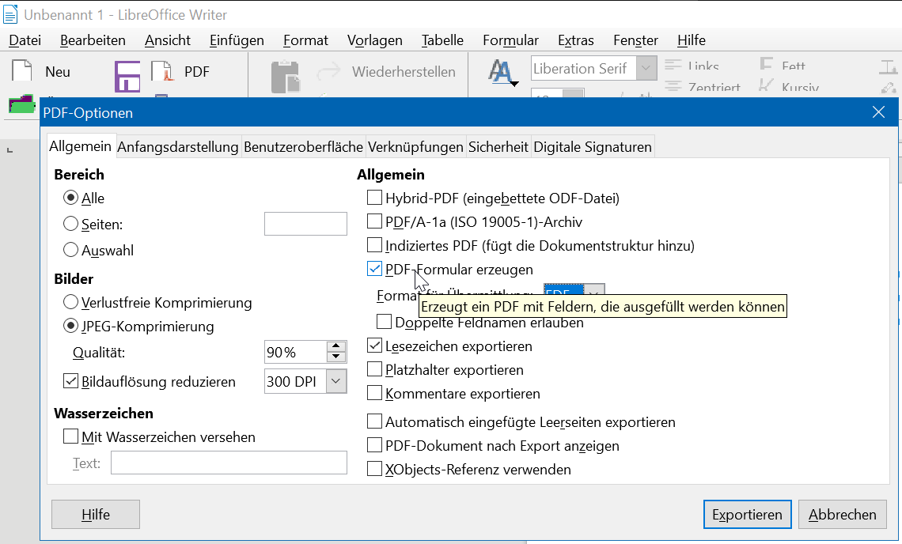The image size is (902, 544).
Task: Choose Verlustfreie Komprimierung option
Action: pyautogui.click(x=70, y=302)
